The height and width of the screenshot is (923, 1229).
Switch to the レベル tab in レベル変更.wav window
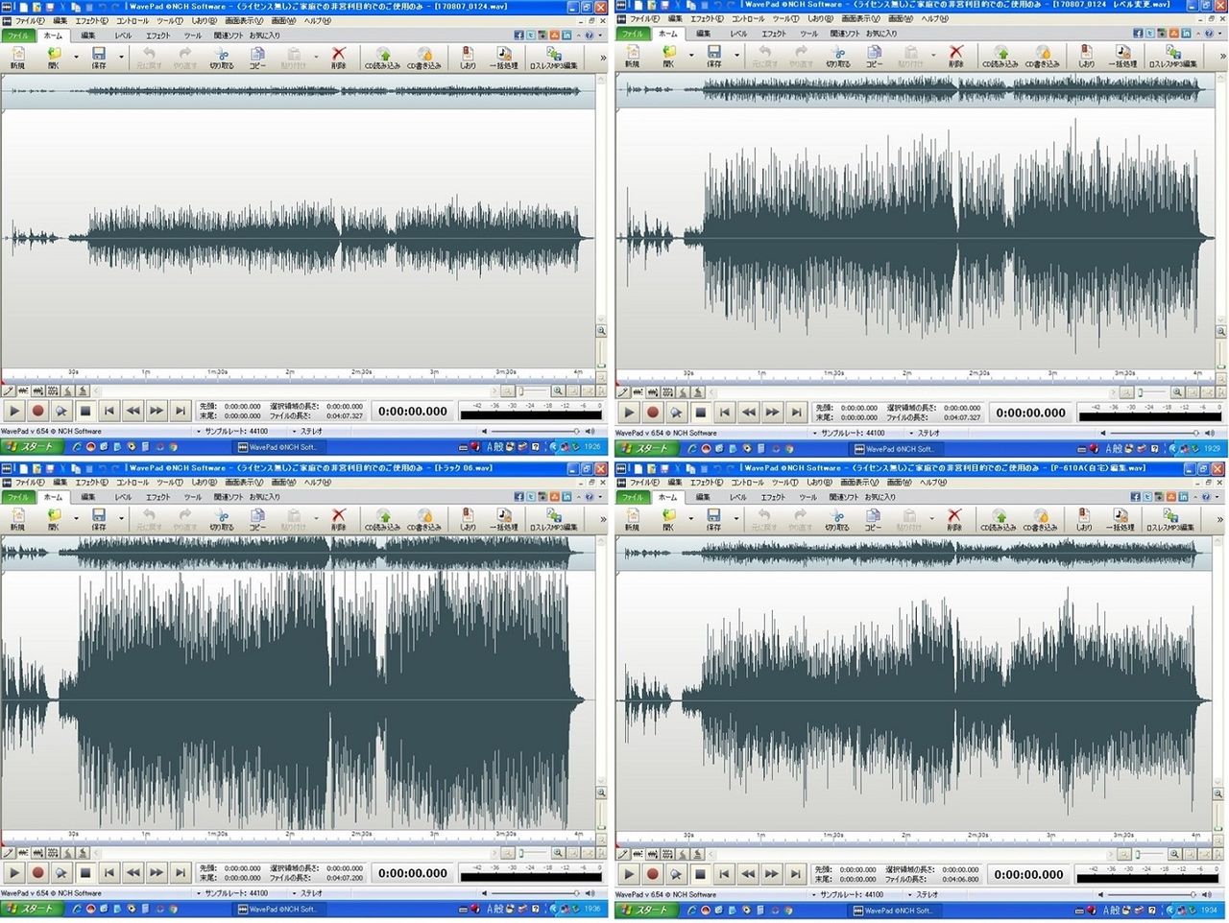737,34
